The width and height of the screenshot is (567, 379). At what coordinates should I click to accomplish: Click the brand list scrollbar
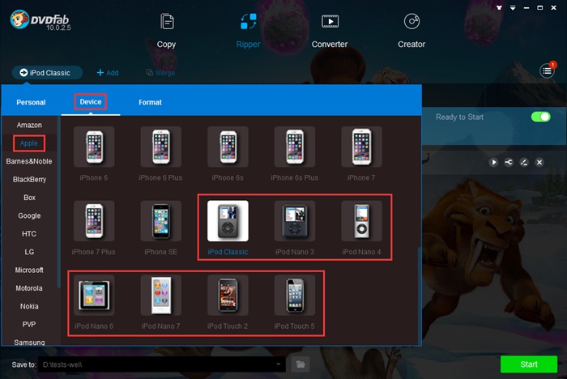(x=58, y=202)
